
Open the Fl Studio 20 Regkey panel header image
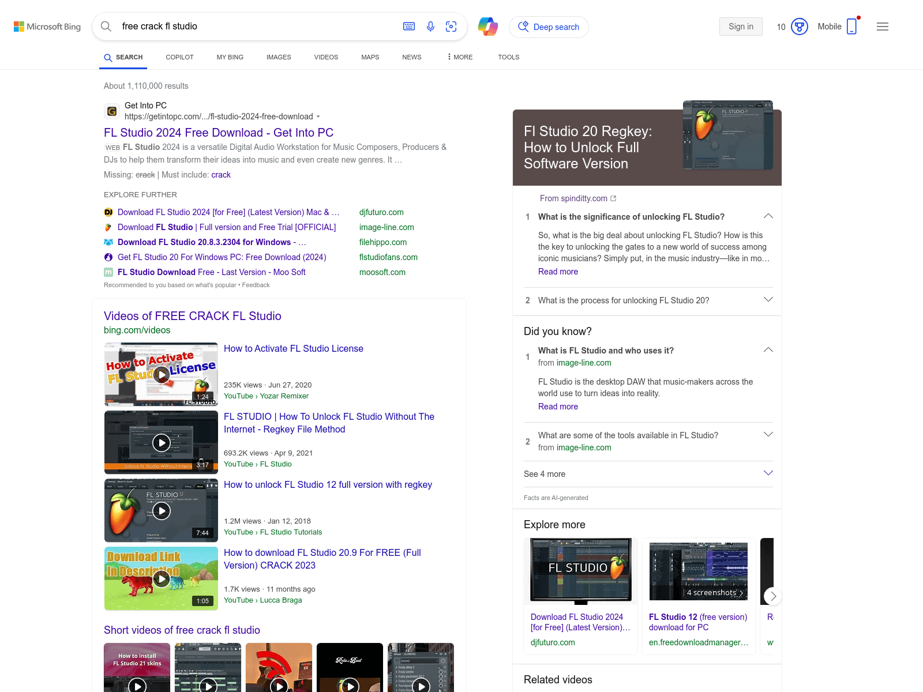[727, 135]
